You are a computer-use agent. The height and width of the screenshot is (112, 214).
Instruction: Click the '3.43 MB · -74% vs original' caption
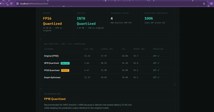click(90, 28)
